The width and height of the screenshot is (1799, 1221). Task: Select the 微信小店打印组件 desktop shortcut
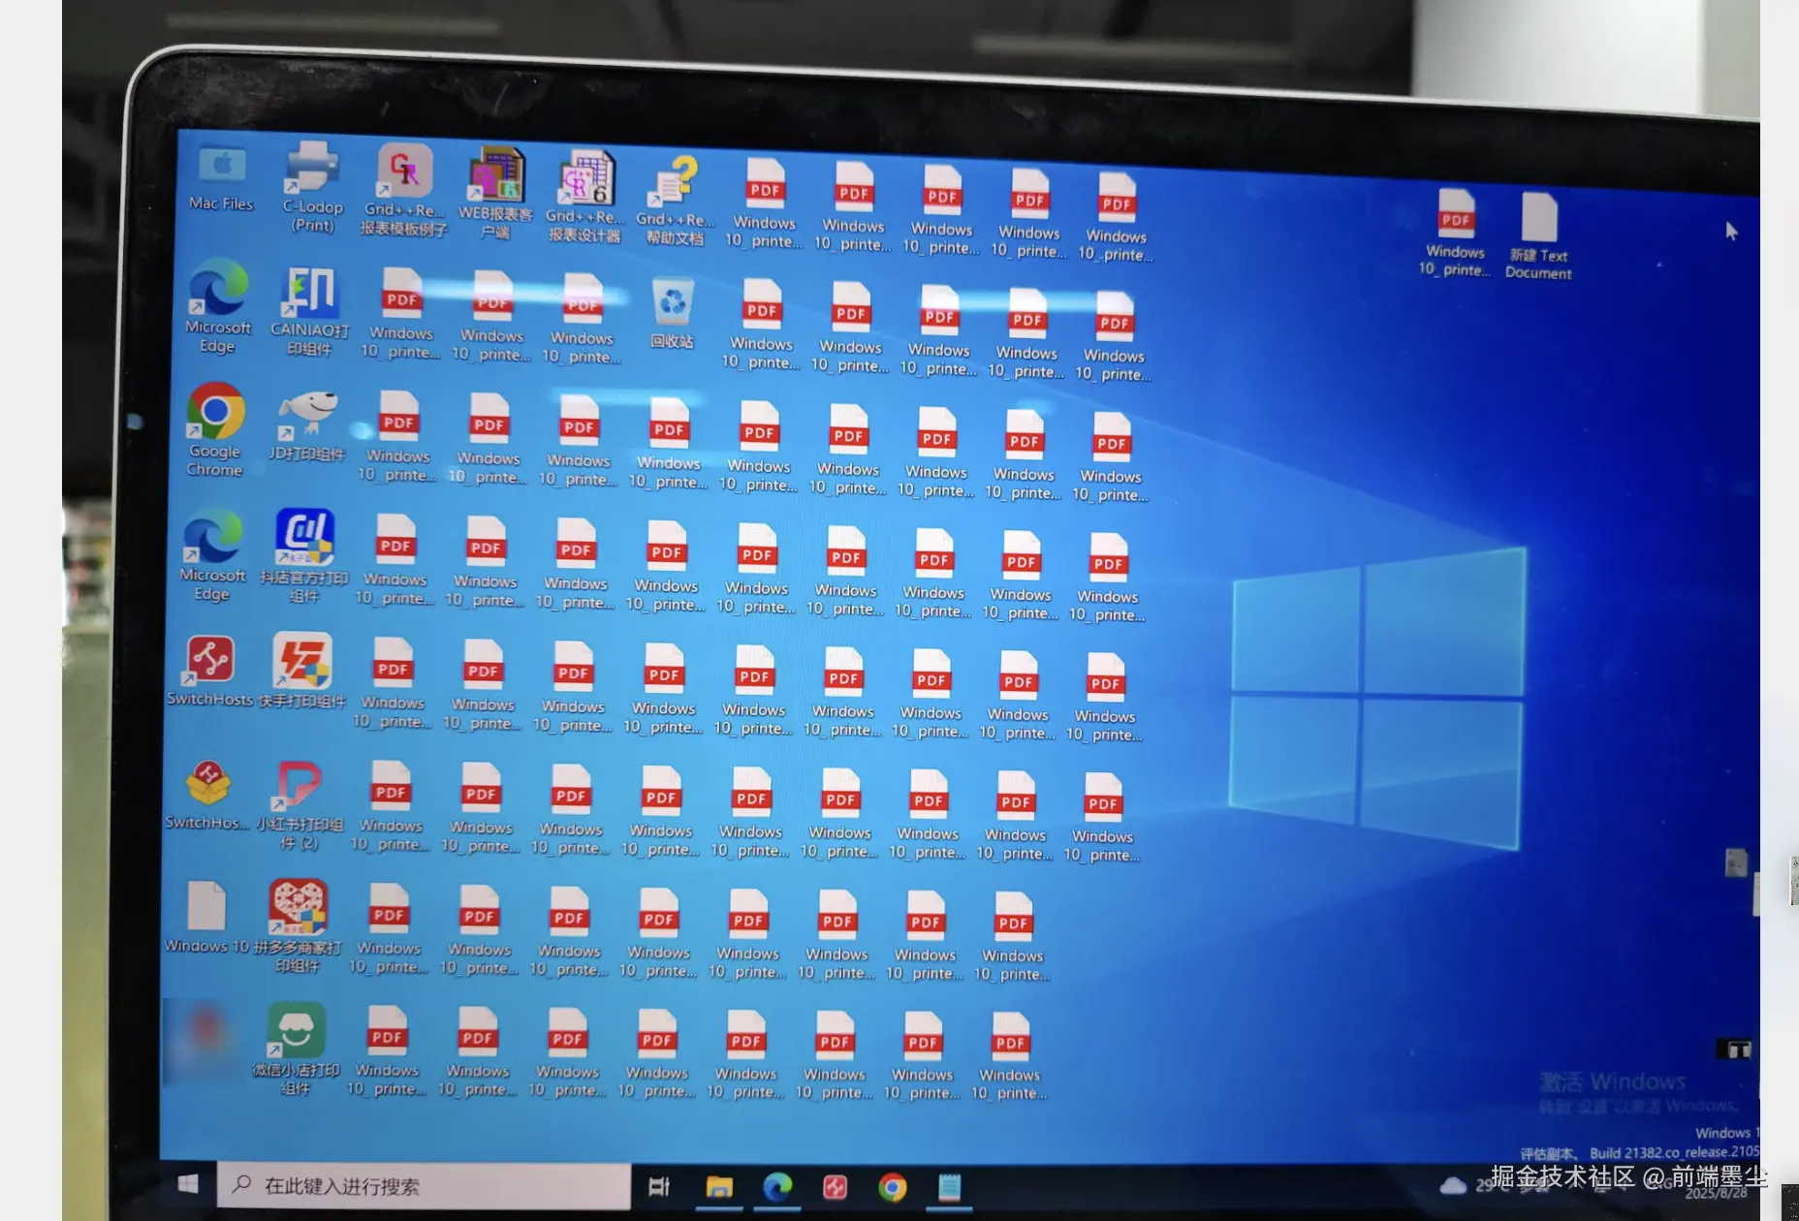(x=296, y=1049)
